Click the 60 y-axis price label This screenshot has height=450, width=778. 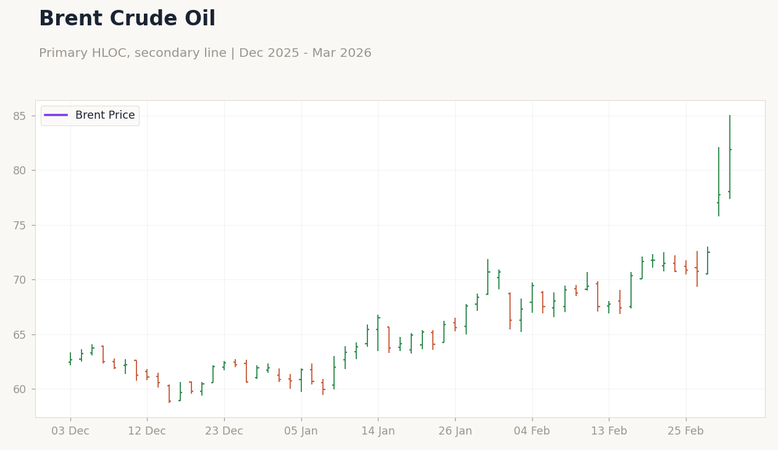(x=20, y=389)
